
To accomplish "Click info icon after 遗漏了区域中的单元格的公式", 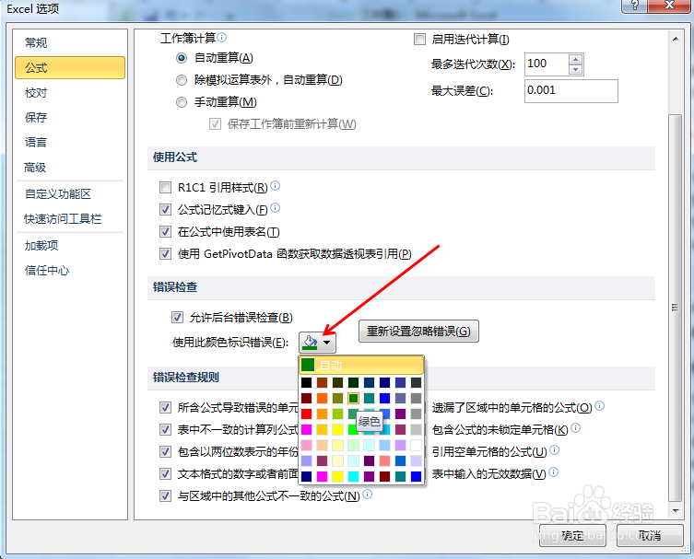I will 600,405.
